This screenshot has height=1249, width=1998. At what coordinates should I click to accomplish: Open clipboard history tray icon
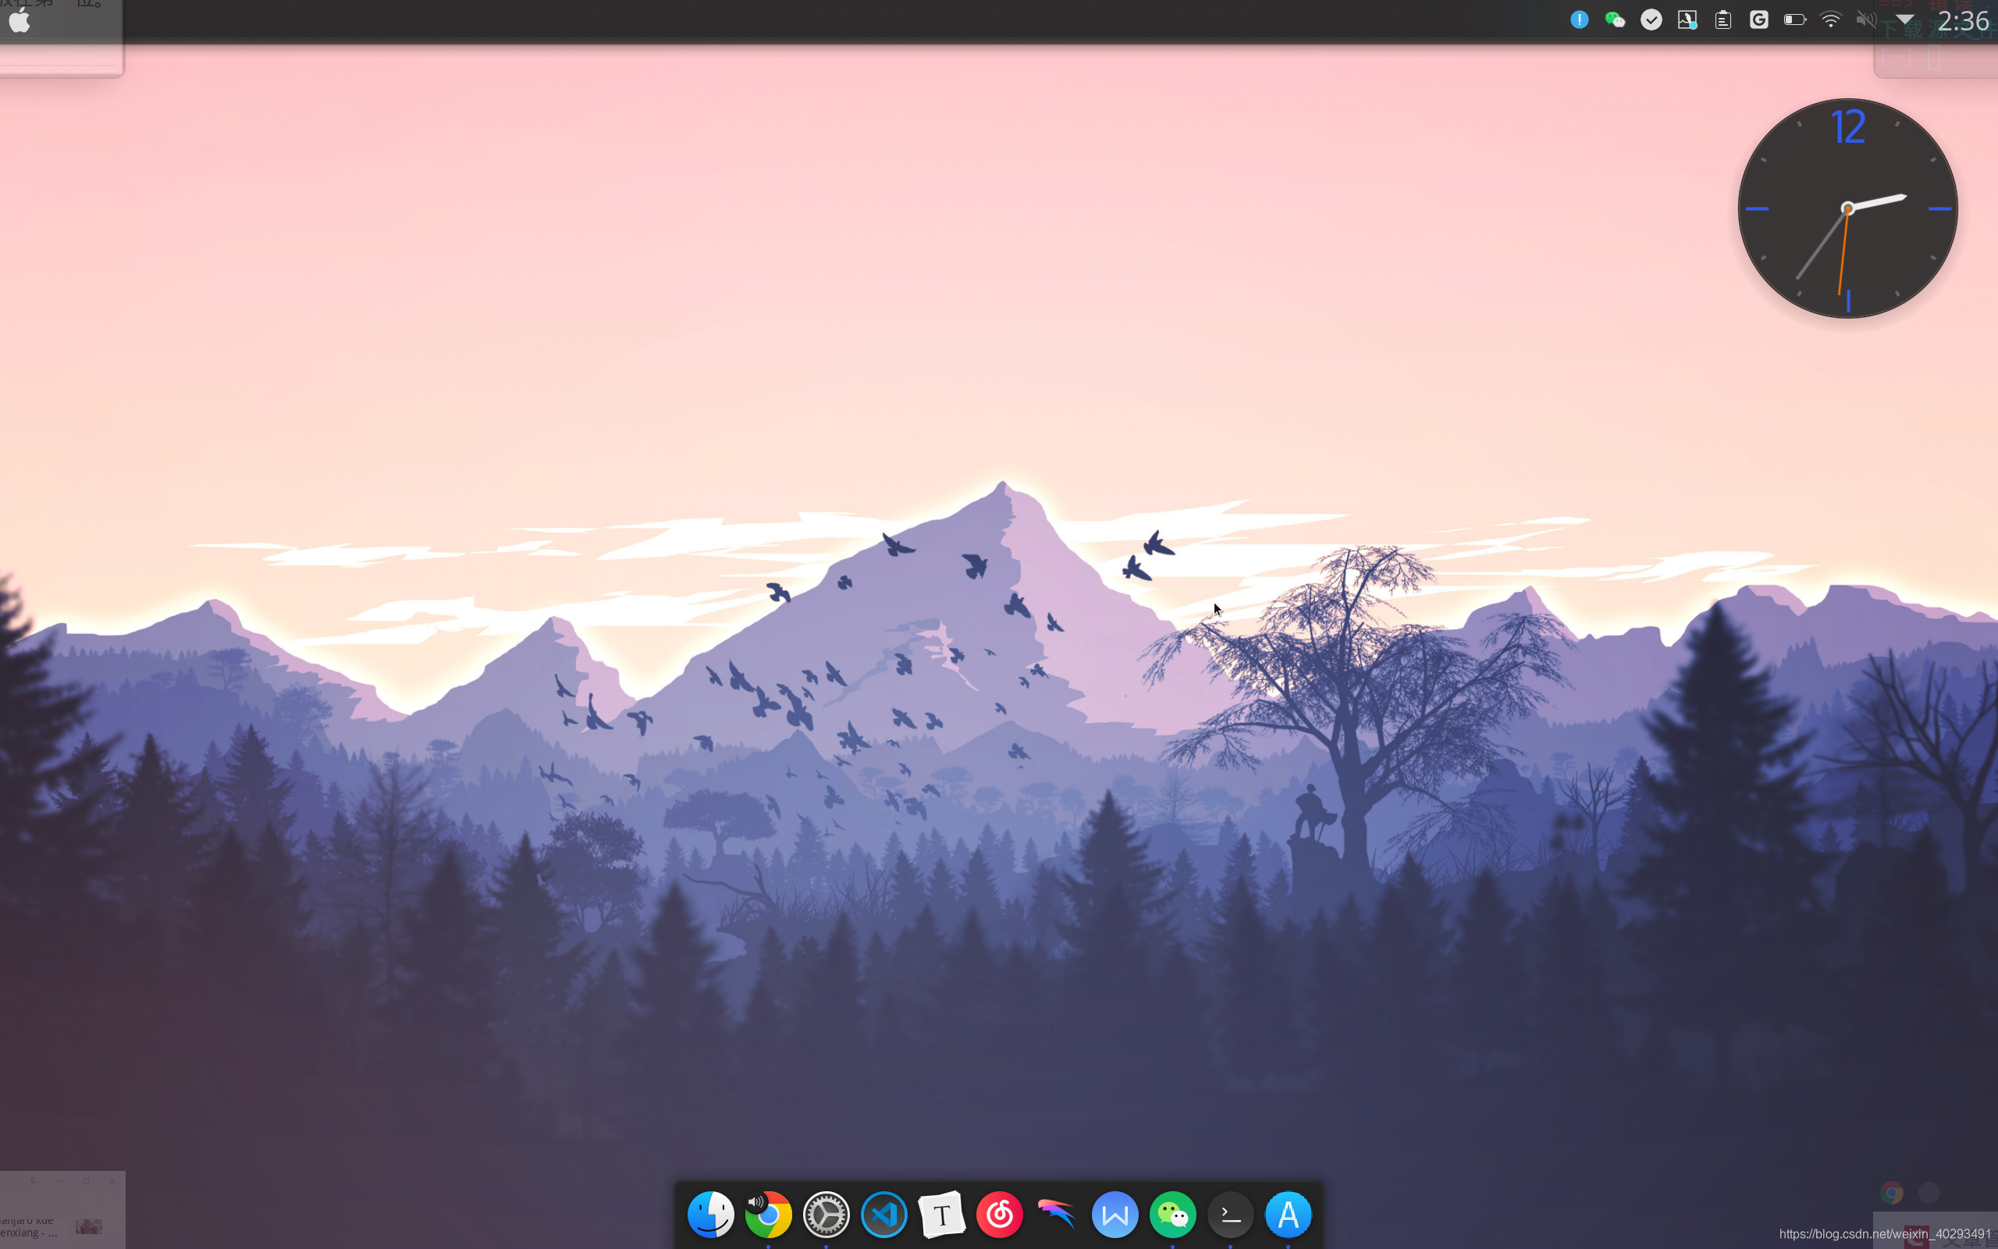coord(1723,20)
